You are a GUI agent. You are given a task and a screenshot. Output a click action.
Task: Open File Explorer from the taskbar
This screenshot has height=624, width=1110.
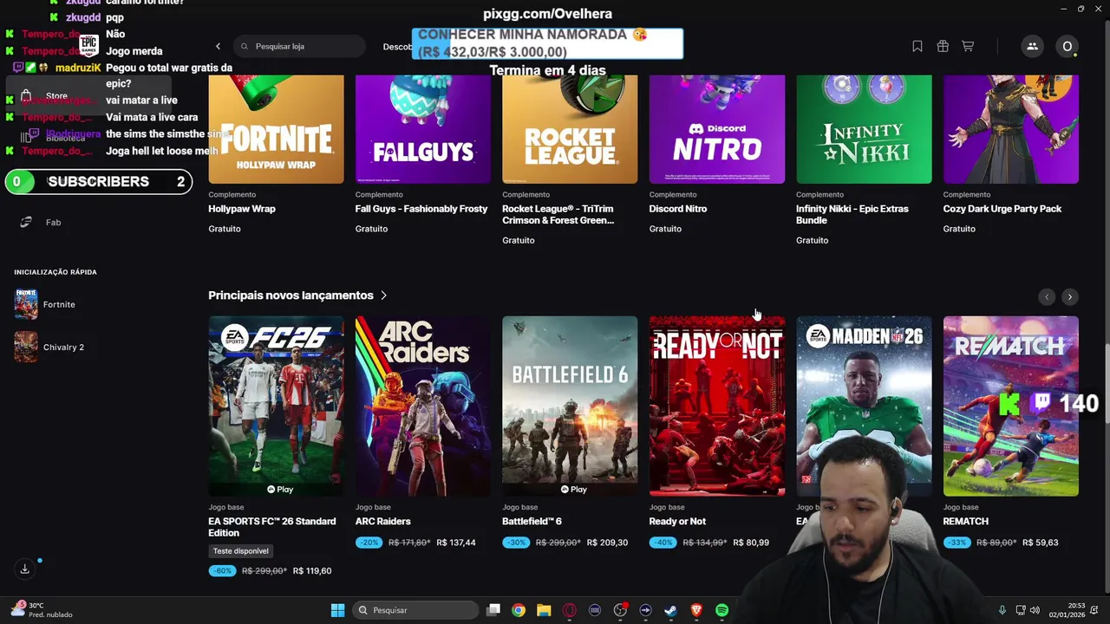(544, 610)
